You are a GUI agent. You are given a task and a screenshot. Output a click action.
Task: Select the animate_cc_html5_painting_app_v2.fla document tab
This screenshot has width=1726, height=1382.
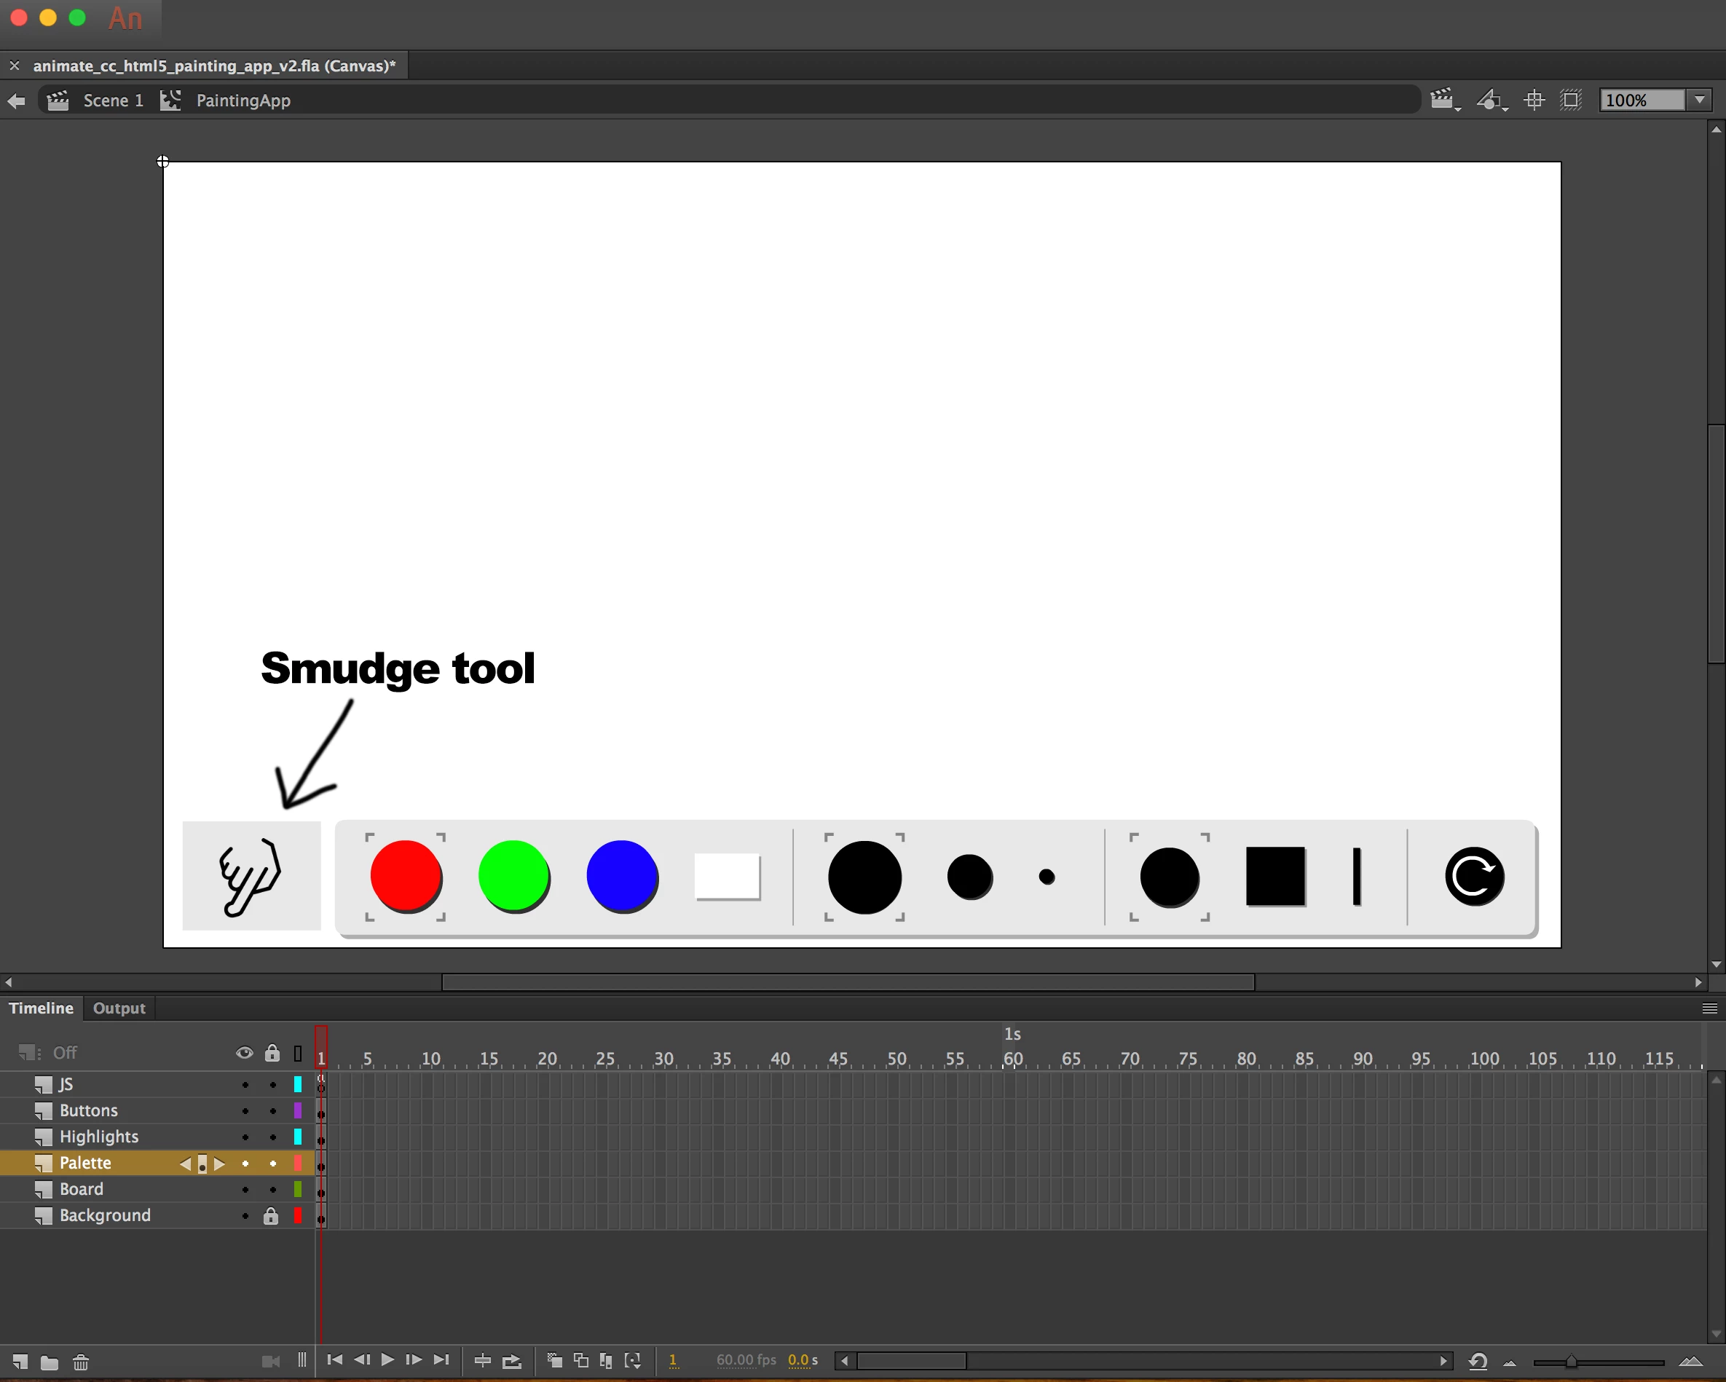(x=214, y=66)
